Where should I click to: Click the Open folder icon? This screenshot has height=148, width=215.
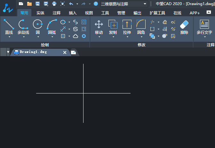[29, 4]
